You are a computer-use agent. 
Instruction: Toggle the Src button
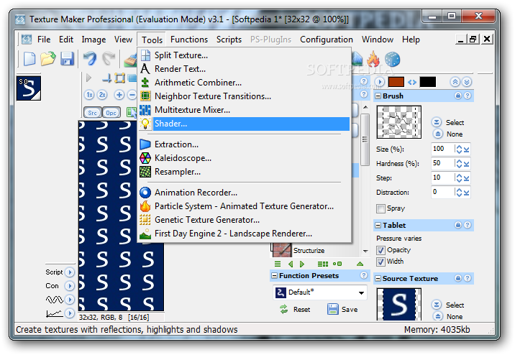point(93,113)
